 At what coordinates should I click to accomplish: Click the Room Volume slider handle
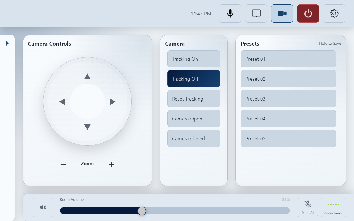pyautogui.click(x=142, y=211)
